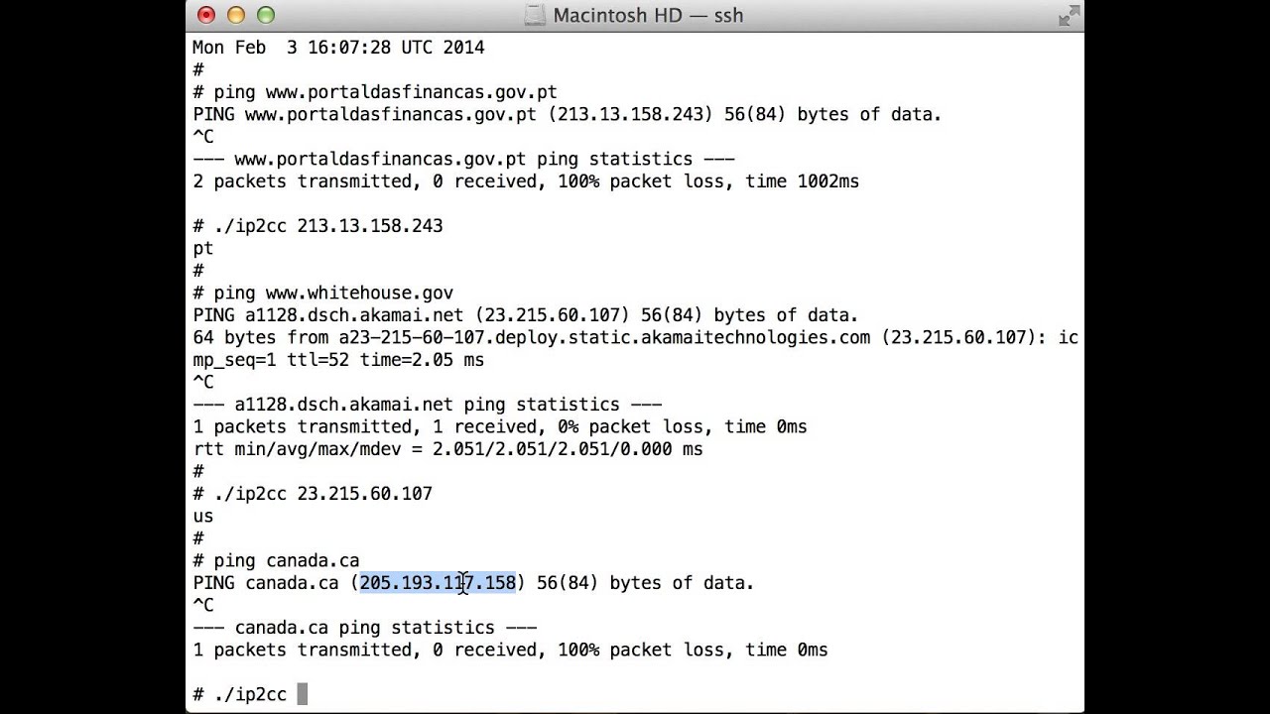Click the 'canada.ca ping statistics' header line
Image resolution: width=1270 pixels, height=714 pixels.
pos(365,628)
